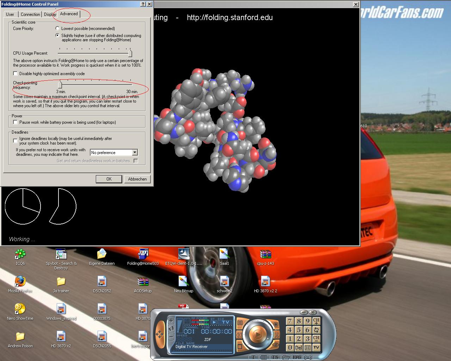Launch the Folding@Home503 desktop icon

[x=143, y=257]
